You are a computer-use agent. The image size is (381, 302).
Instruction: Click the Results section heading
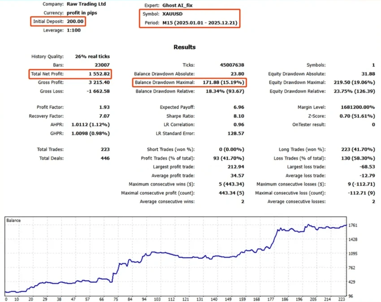(184, 47)
